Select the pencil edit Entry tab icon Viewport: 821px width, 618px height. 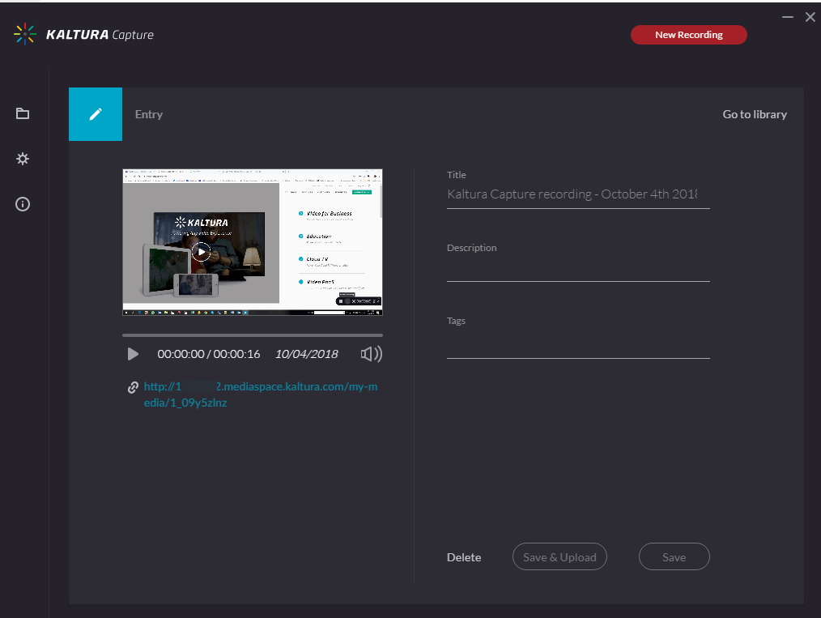pyautogui.click(x=96, y=114)
